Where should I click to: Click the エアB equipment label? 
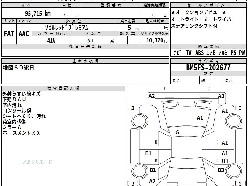211,52
